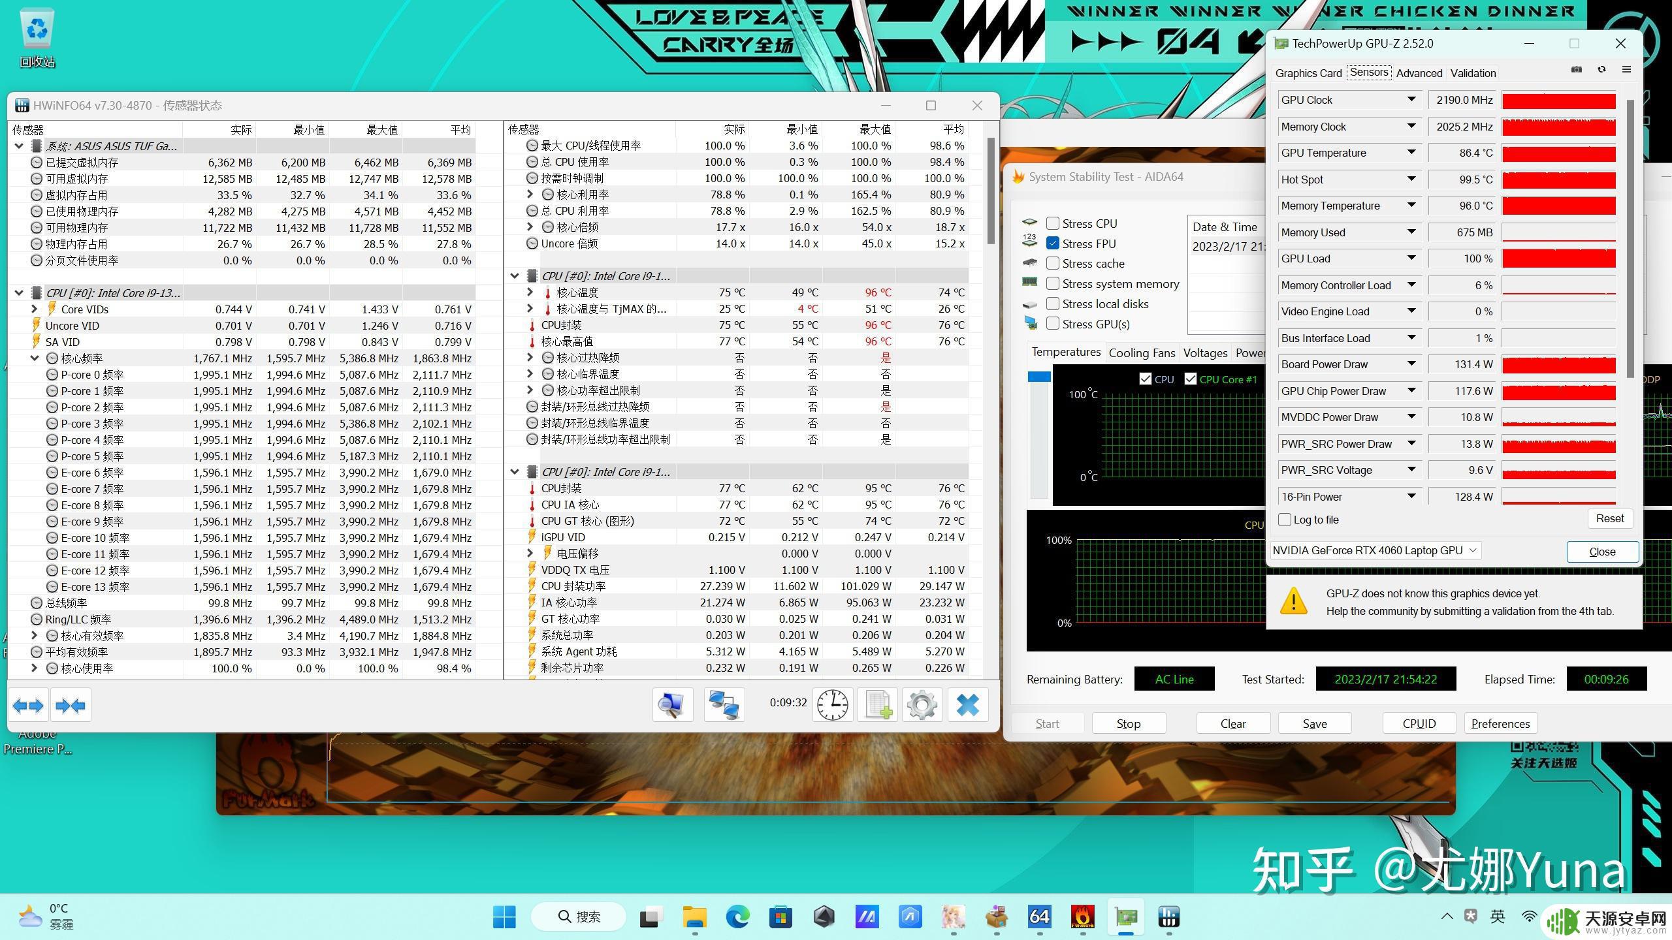This screenshot has width=1672, height=940.
Task: Toggle CPU Core #1 graph checkbox
Action: (1190, 379)
